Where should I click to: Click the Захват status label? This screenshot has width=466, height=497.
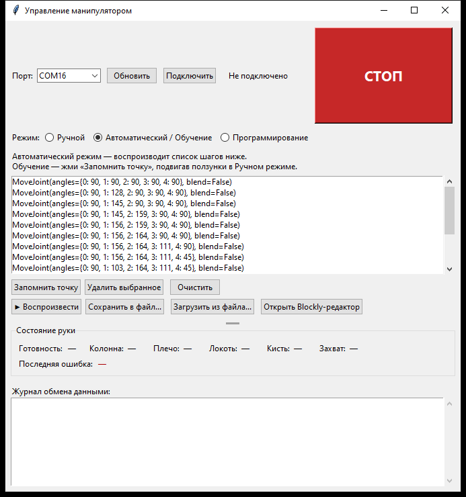coord(332,349)
